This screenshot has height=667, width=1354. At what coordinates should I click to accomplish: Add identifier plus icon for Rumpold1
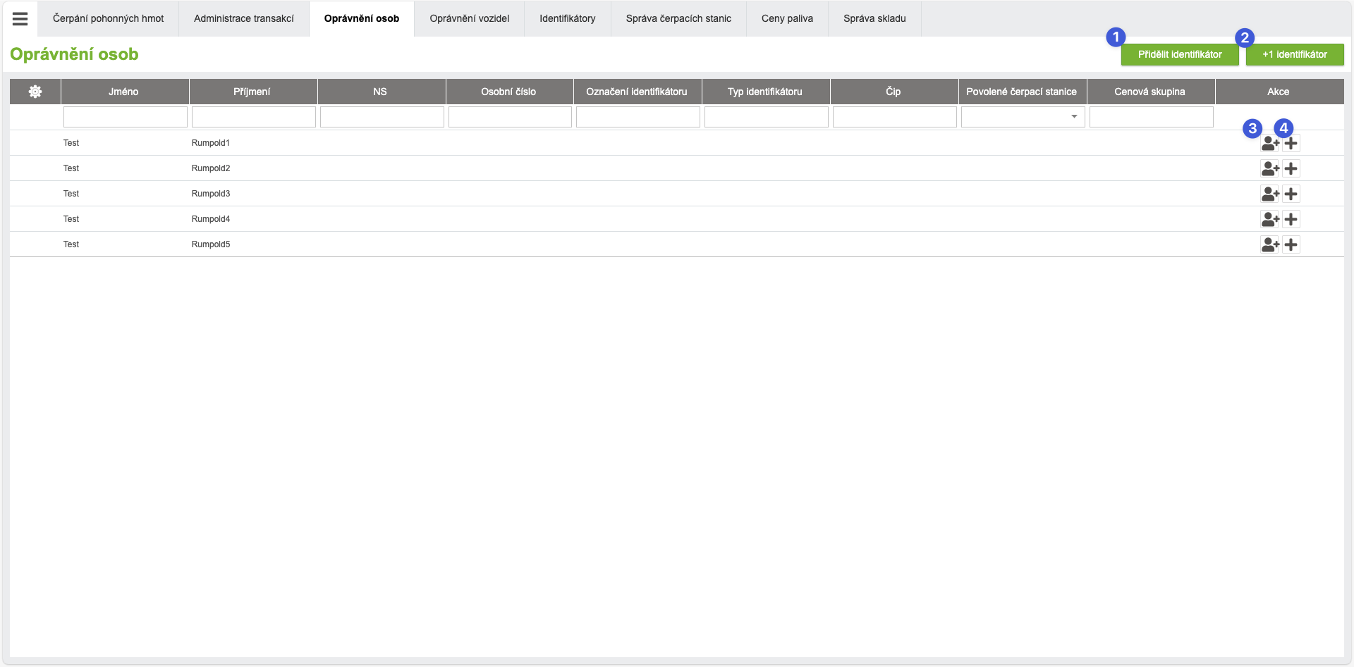point(1291,143)
